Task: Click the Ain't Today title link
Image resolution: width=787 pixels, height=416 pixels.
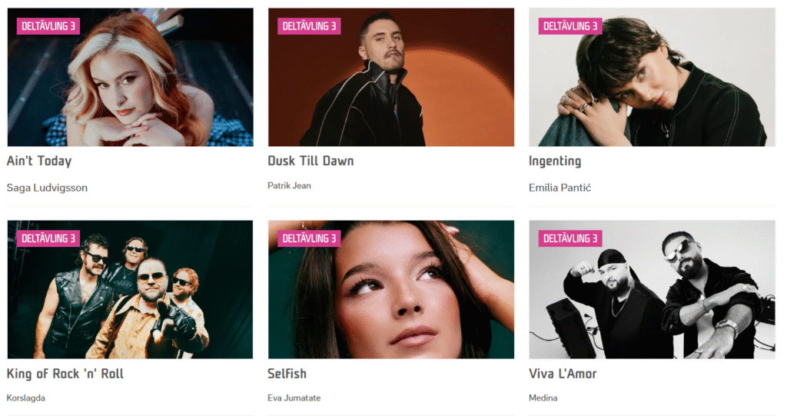Action: 39,161
